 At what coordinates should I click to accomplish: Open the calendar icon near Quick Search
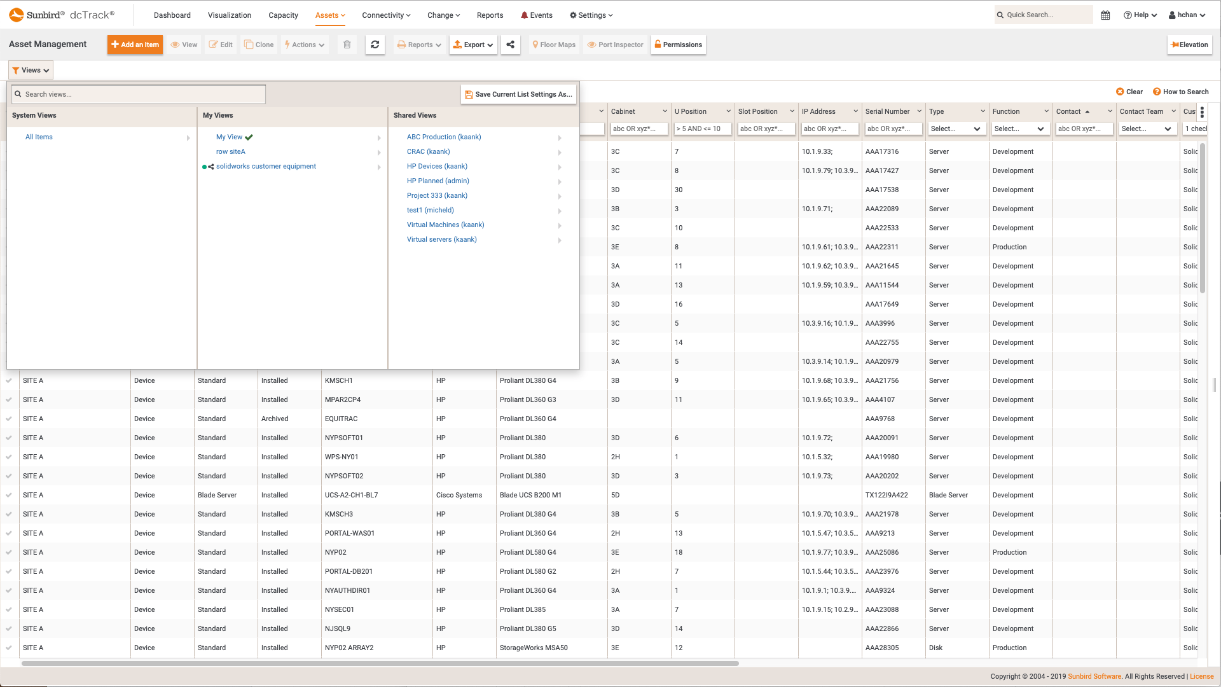click(x=1105, y=15)
